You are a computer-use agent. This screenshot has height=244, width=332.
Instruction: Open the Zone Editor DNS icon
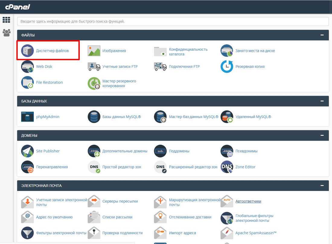[227, 167]
